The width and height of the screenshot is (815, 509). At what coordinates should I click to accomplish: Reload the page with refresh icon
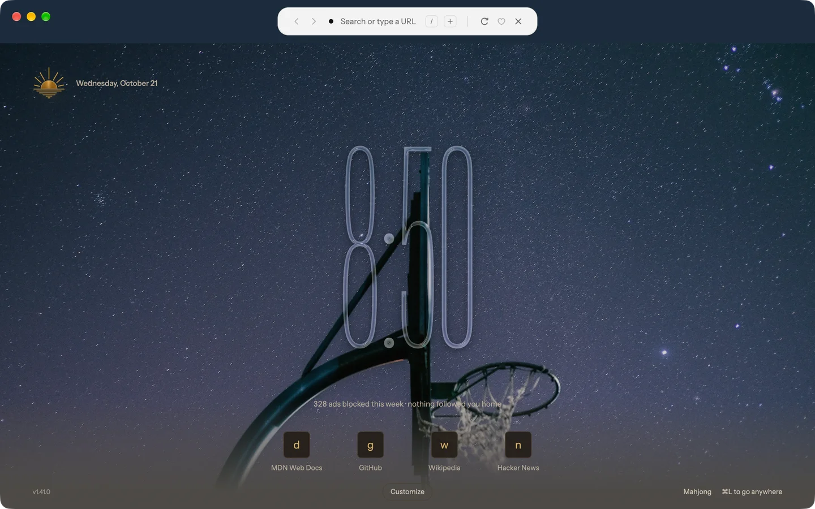pos(484,21)
